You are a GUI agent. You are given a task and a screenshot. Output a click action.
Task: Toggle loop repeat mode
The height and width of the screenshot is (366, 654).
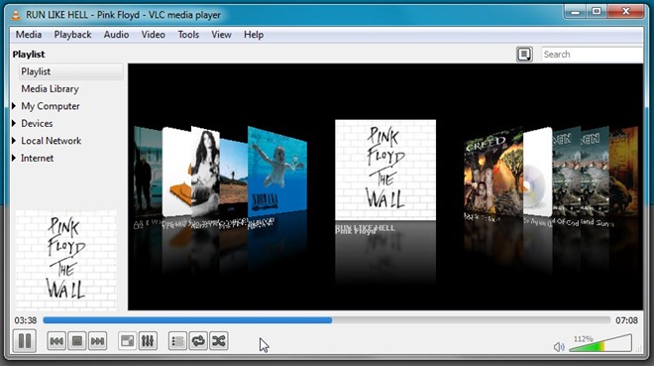198,341
